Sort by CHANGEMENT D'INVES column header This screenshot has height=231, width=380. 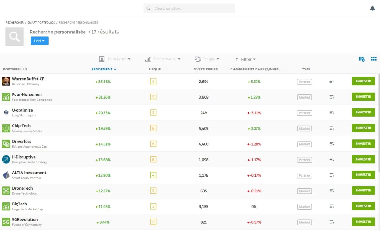point(255,69)
